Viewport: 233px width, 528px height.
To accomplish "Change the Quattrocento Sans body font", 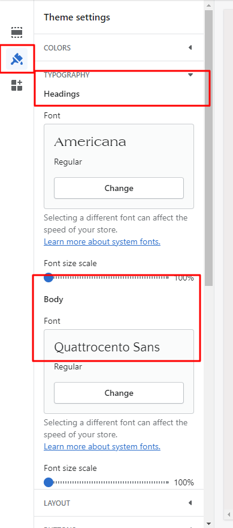I will pyautogui.click(x=119, y=393).
